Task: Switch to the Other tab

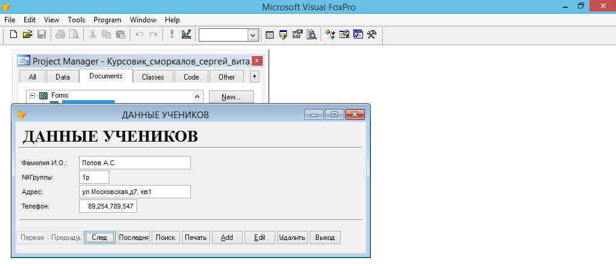Action: [226, 77]
